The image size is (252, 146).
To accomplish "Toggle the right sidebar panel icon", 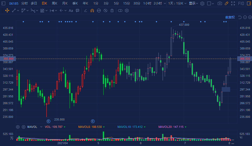I will 249,3.
